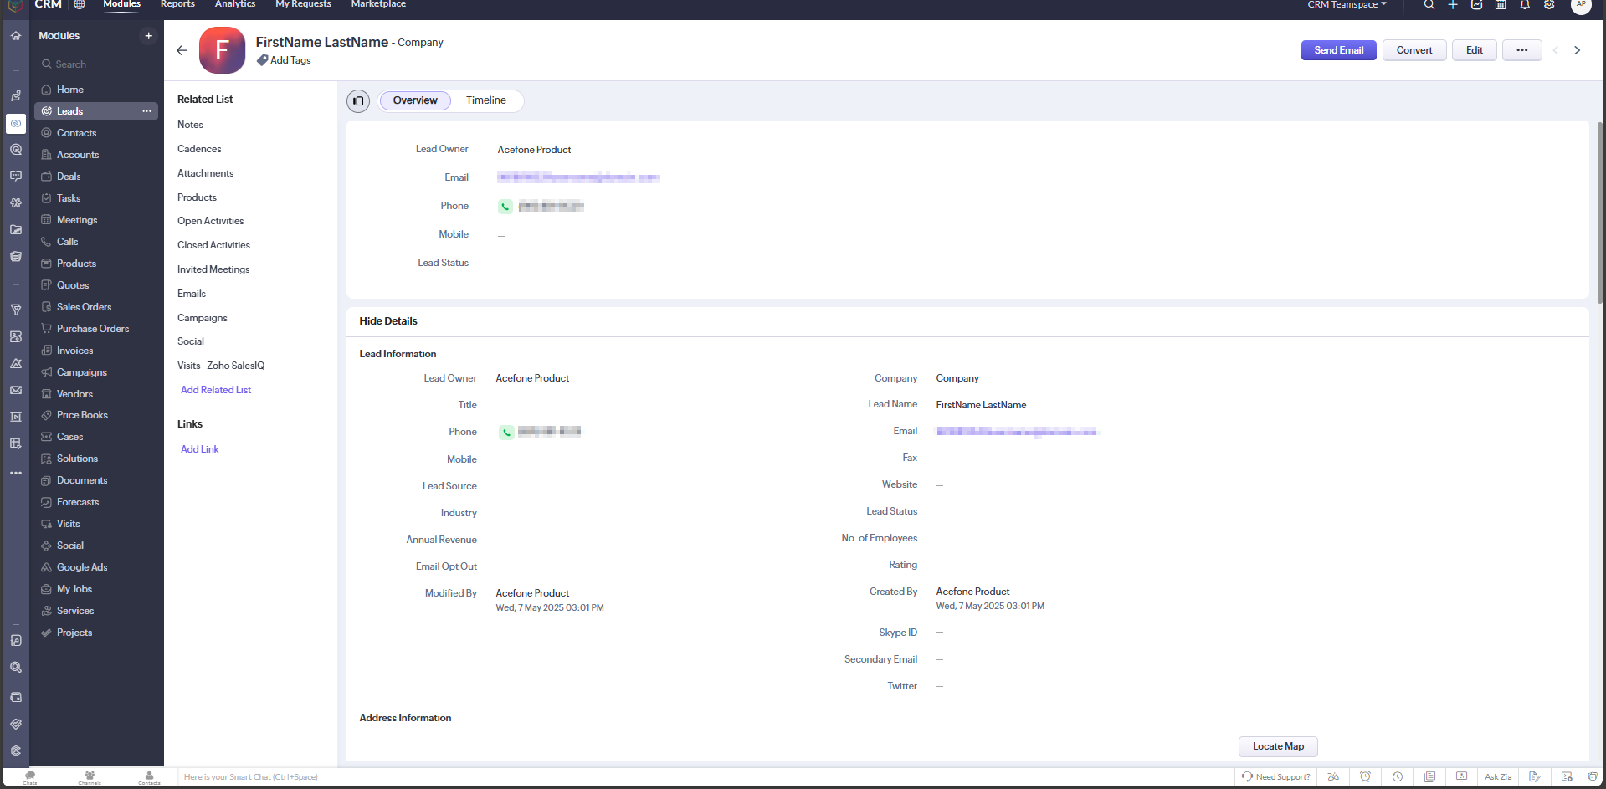Open Accounts module in sidebar

[78, 155]
